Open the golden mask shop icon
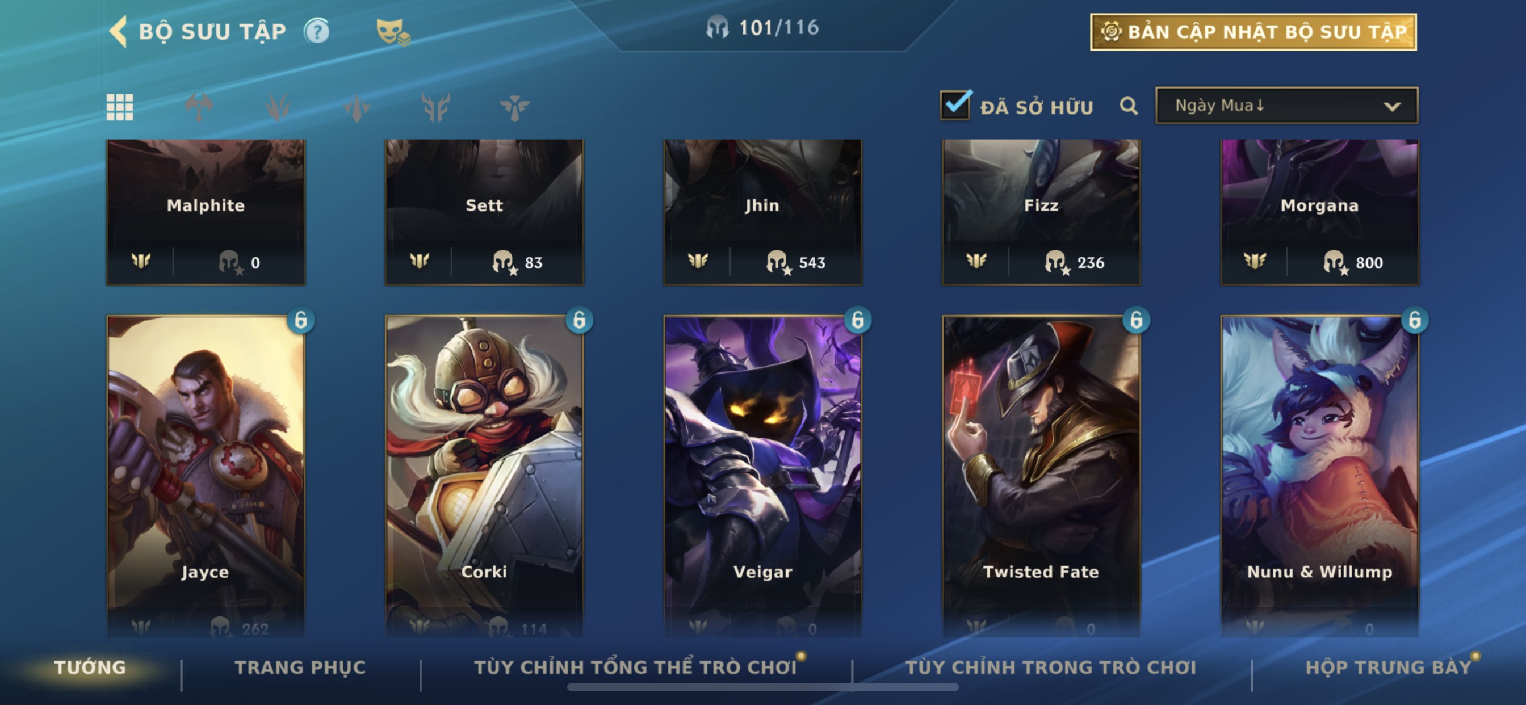This screenshot has width=1526, height=705. pos(393,32)
